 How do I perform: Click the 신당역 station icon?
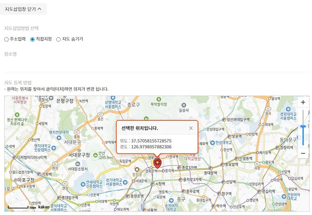pyautogui.click(x=223, y=182)
